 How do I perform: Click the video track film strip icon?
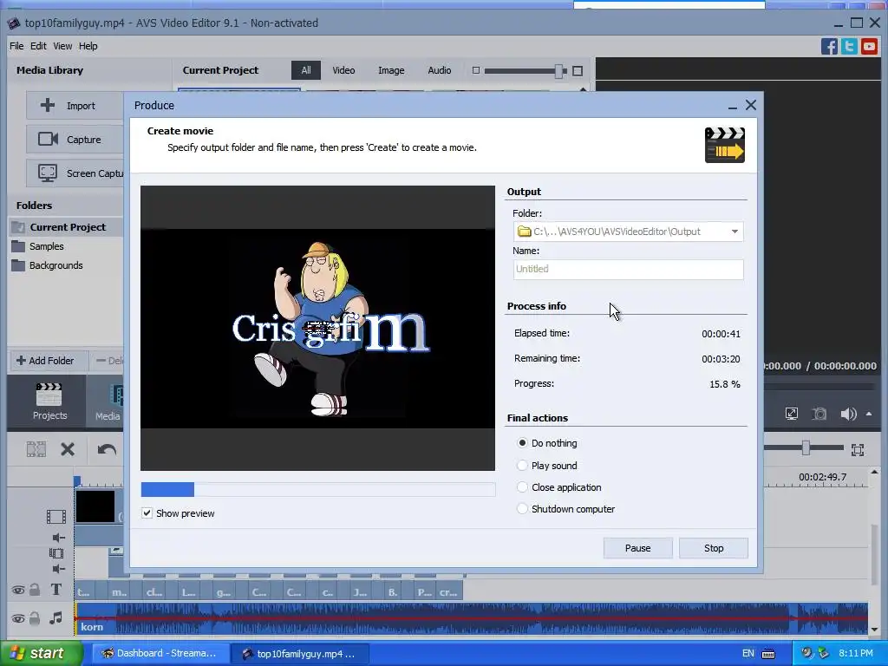(56, 517)
